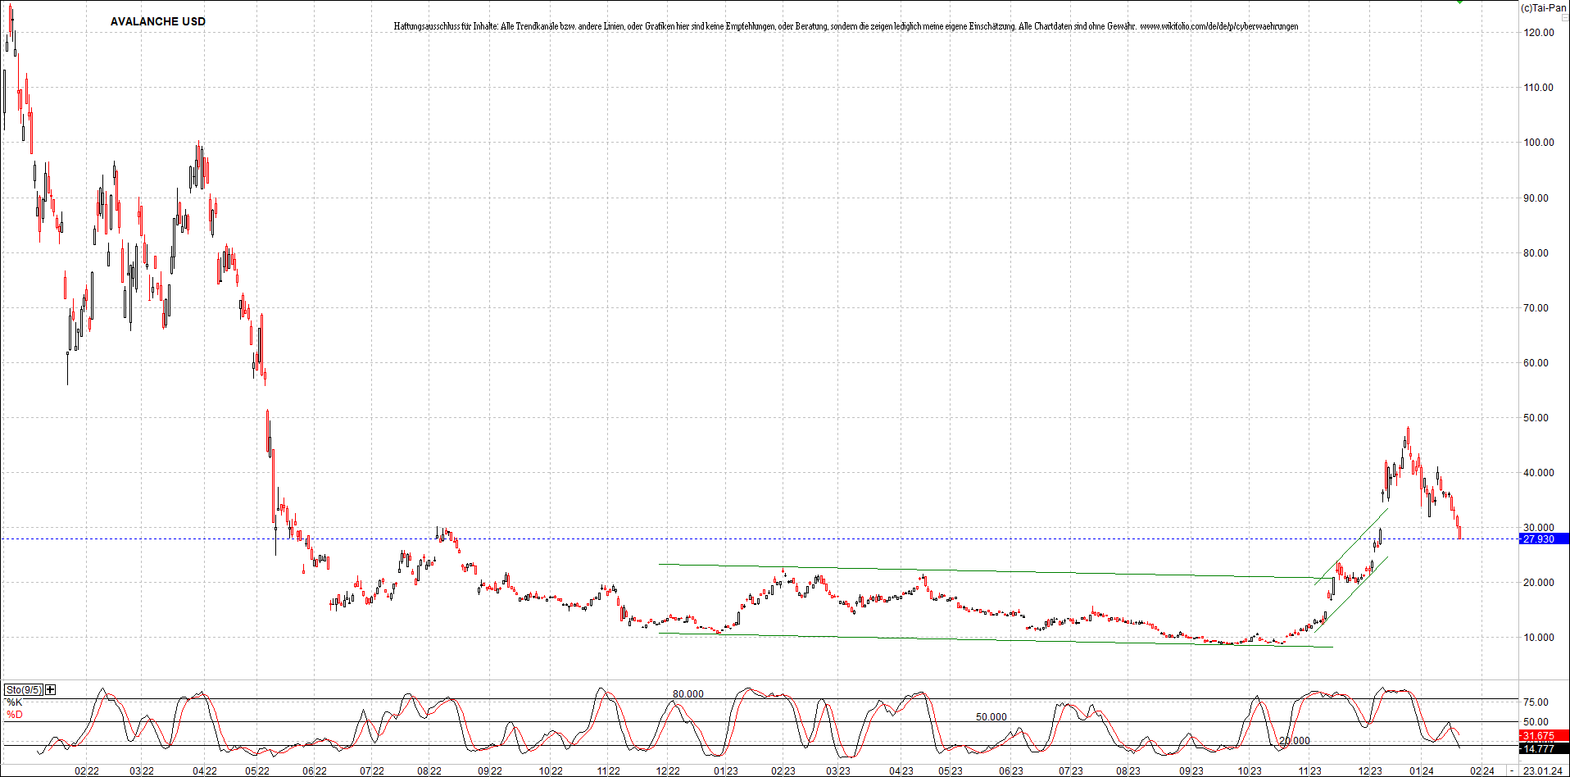Click the 01 24 date on time axis
This screenshot has width=1570, height=777.
[1421, 770]
